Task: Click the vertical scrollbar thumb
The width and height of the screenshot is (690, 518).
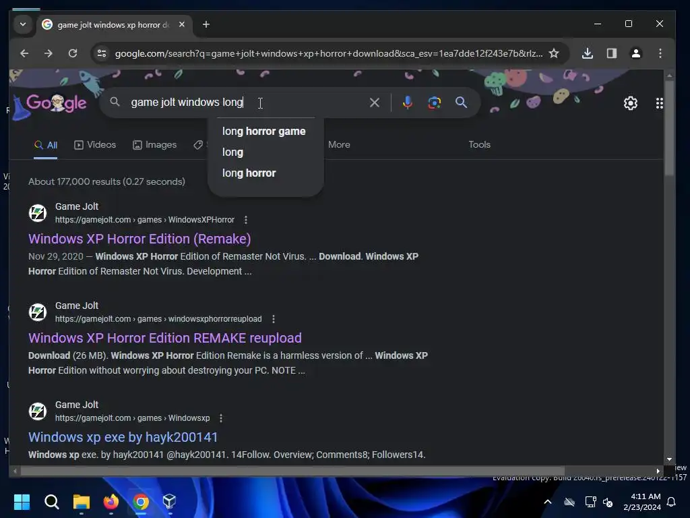Action: (x=669, y=127)
